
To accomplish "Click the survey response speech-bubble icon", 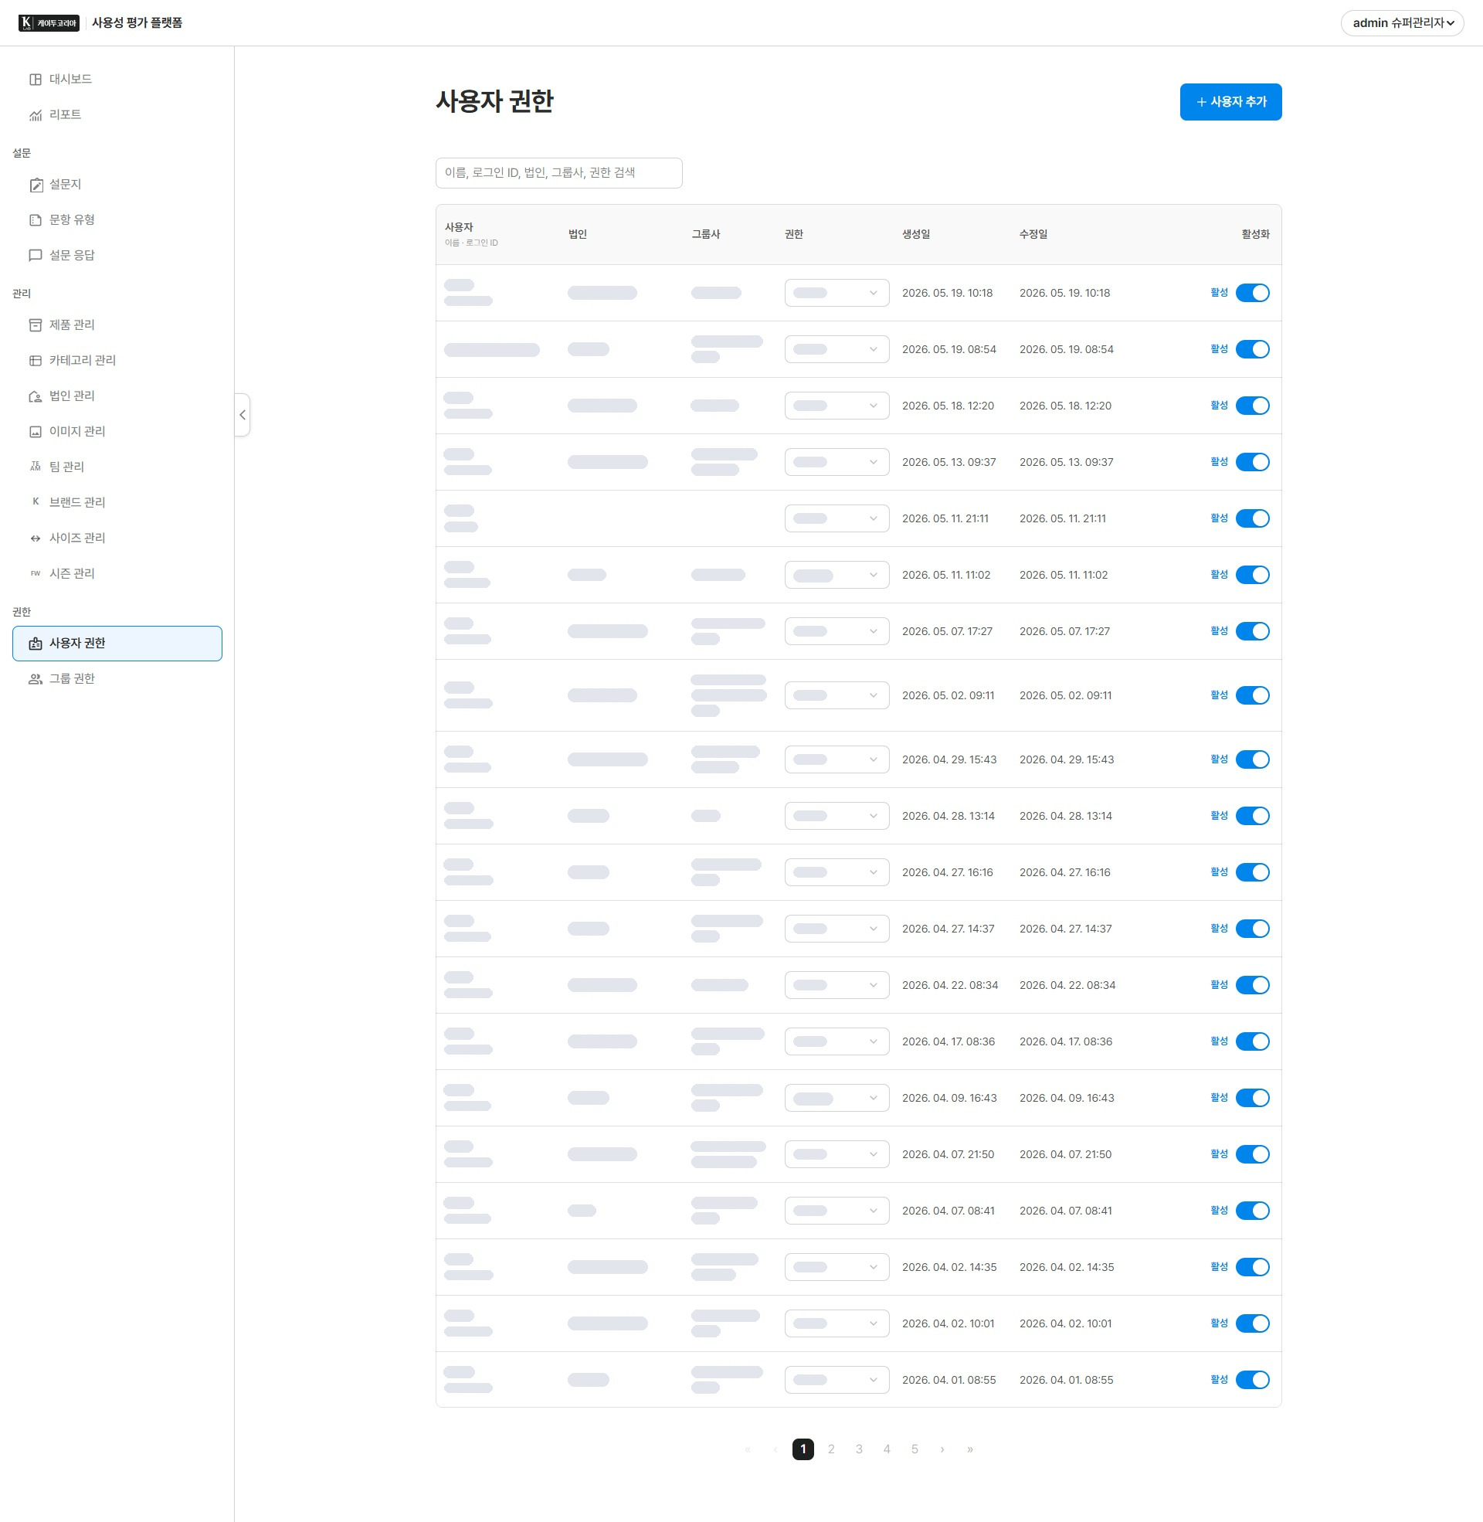I will click(35, 256).
